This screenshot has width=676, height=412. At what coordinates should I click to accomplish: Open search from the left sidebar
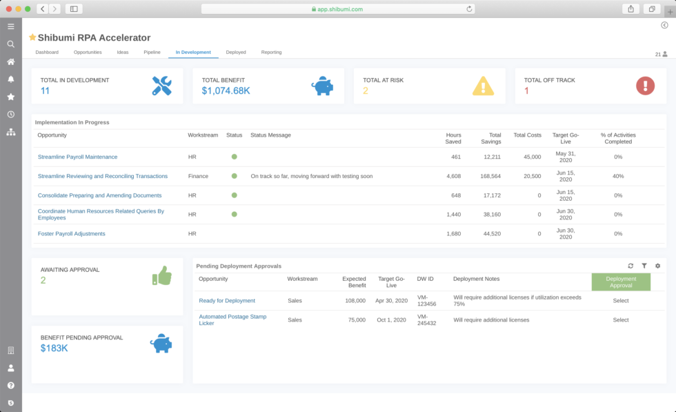[11, 43]
